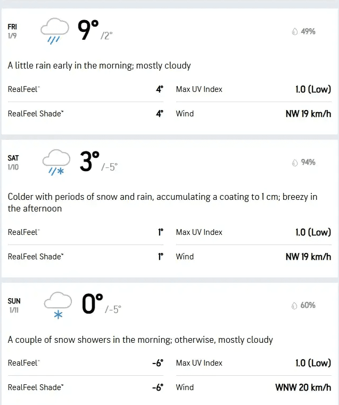The image size is (339, 405).
Task: Open the SAT 1/10 daily forecast
Action: pyautogui.click(x=14, y=162)
